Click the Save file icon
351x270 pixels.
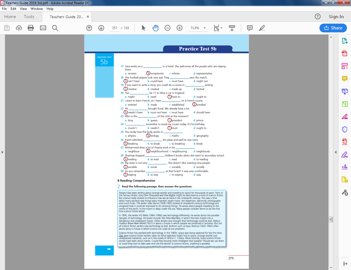[7, 28]
